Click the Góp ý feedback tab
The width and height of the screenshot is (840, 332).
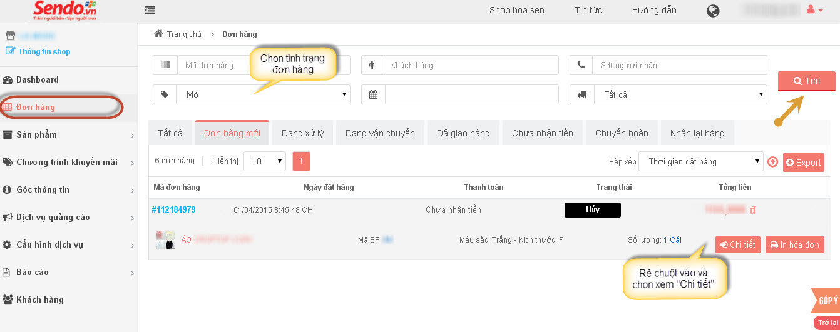click(825, 301)
